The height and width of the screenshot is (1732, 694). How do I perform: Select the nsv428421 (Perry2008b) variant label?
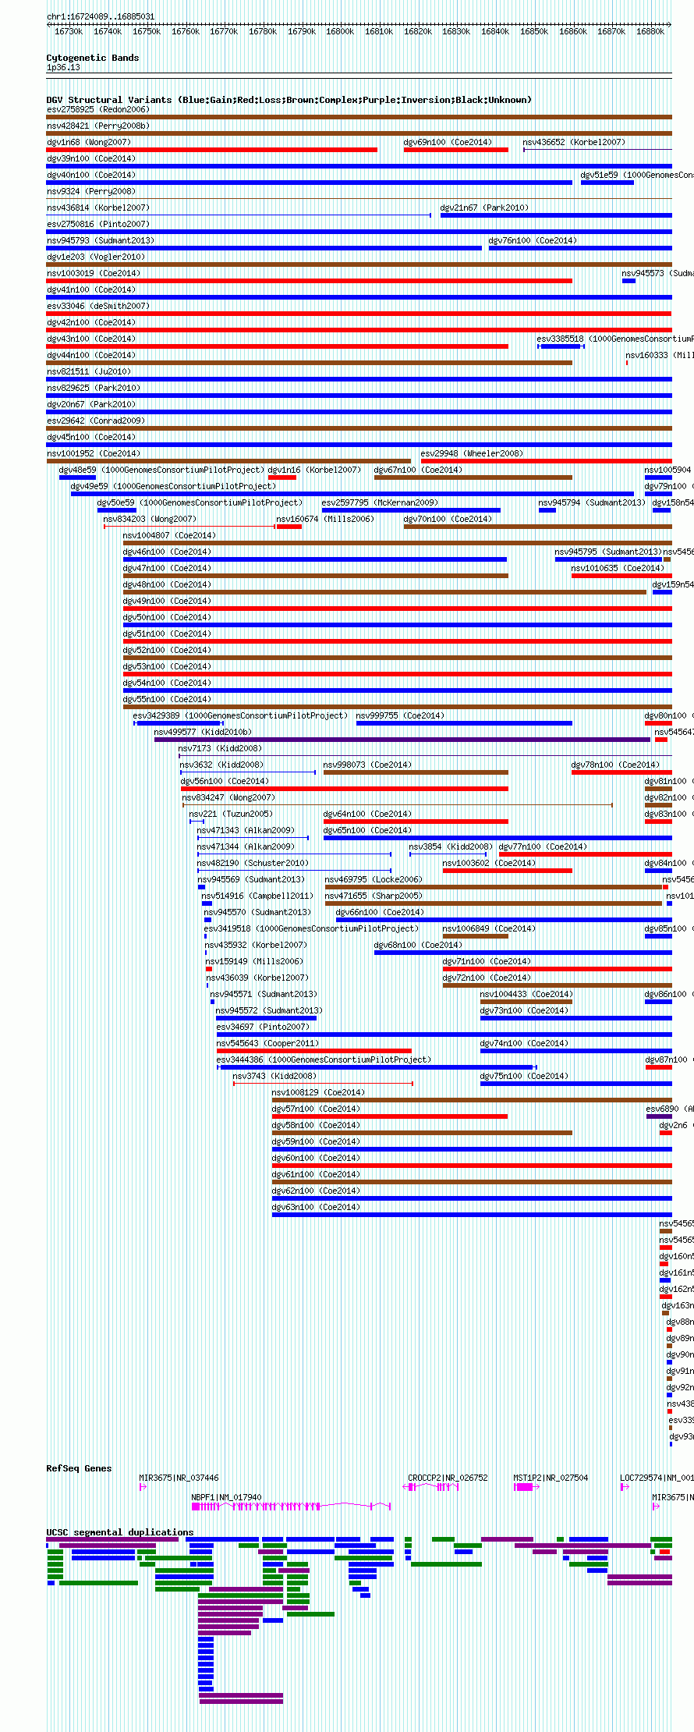(x=97, y=126)
